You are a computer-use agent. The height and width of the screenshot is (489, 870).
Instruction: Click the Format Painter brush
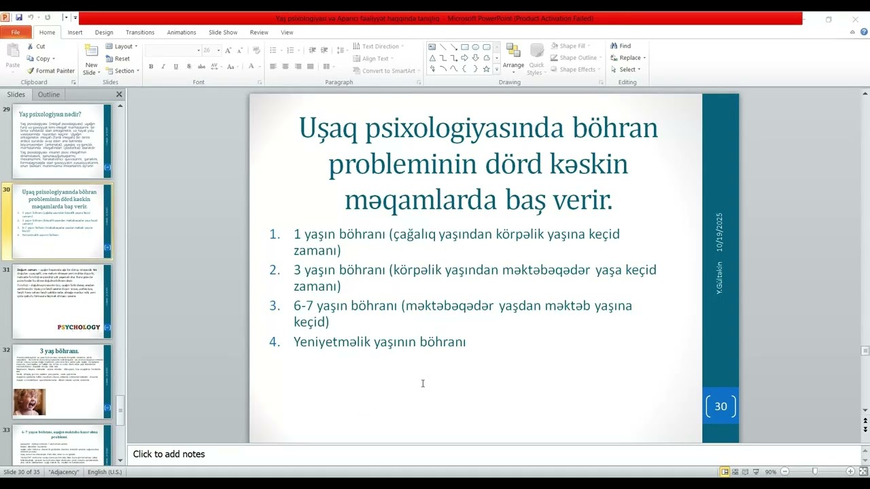point(31,71)
